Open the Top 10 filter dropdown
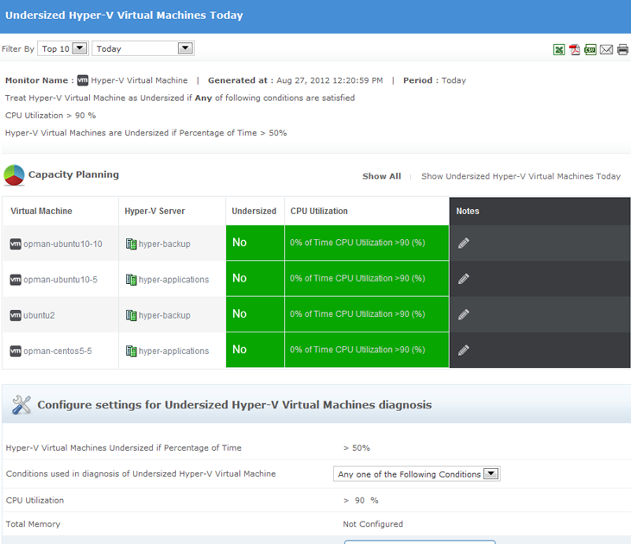This screenshot has height=544, width=631. tap(63, 48)
